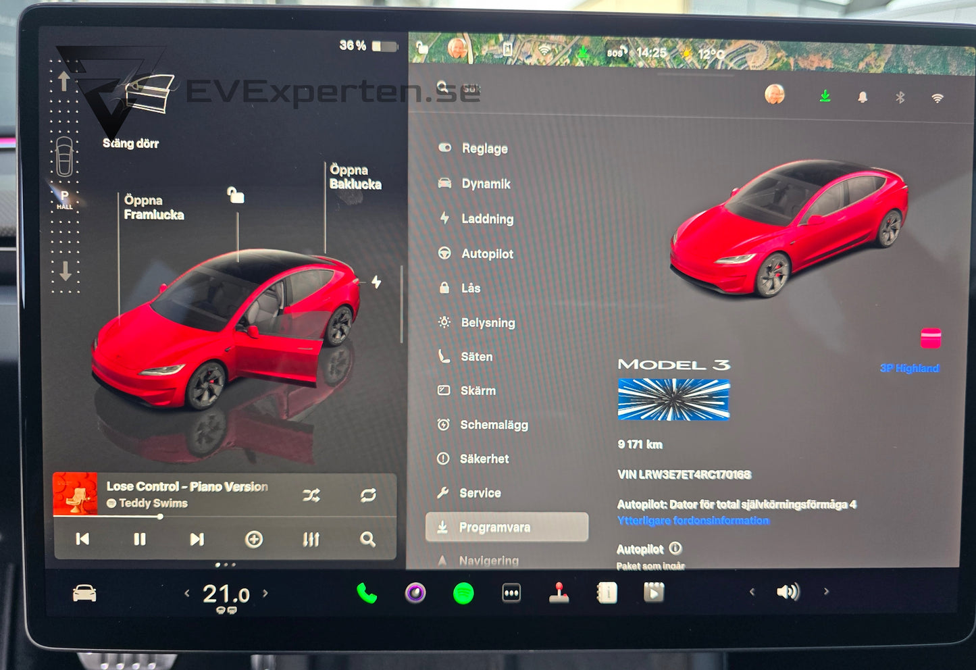Expand the app launcher ellipsis in dock
Image resolution: width=976 pixels, height=670 pixels.
pyautogui.click(x=510, y=593)
